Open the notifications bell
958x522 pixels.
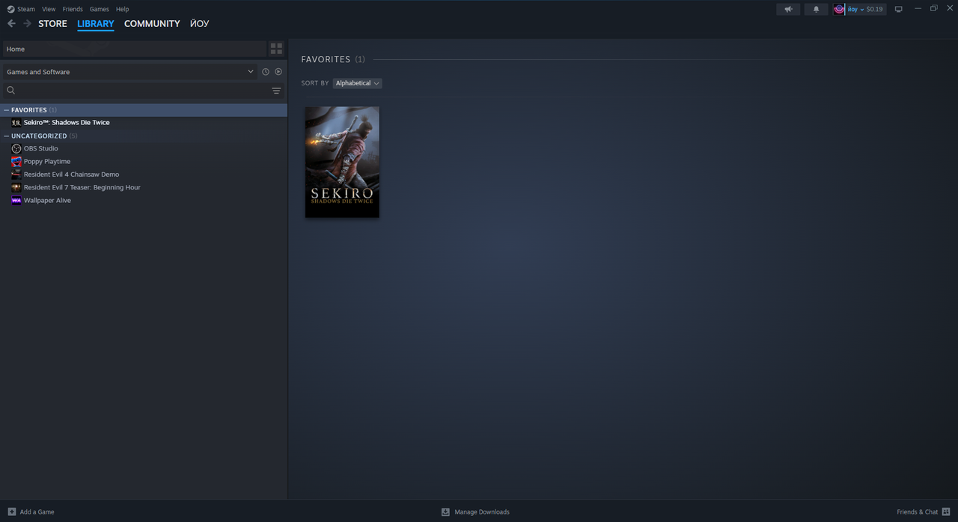click(x=816, y=9)
